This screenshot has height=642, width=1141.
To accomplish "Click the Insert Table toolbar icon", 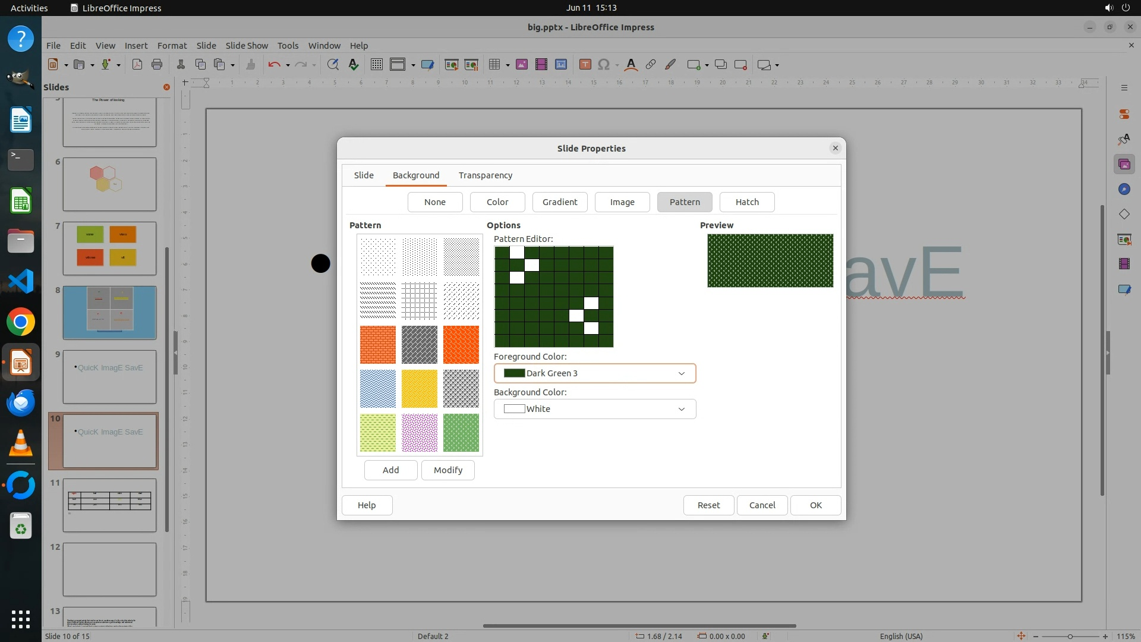I will coord(494,65).
